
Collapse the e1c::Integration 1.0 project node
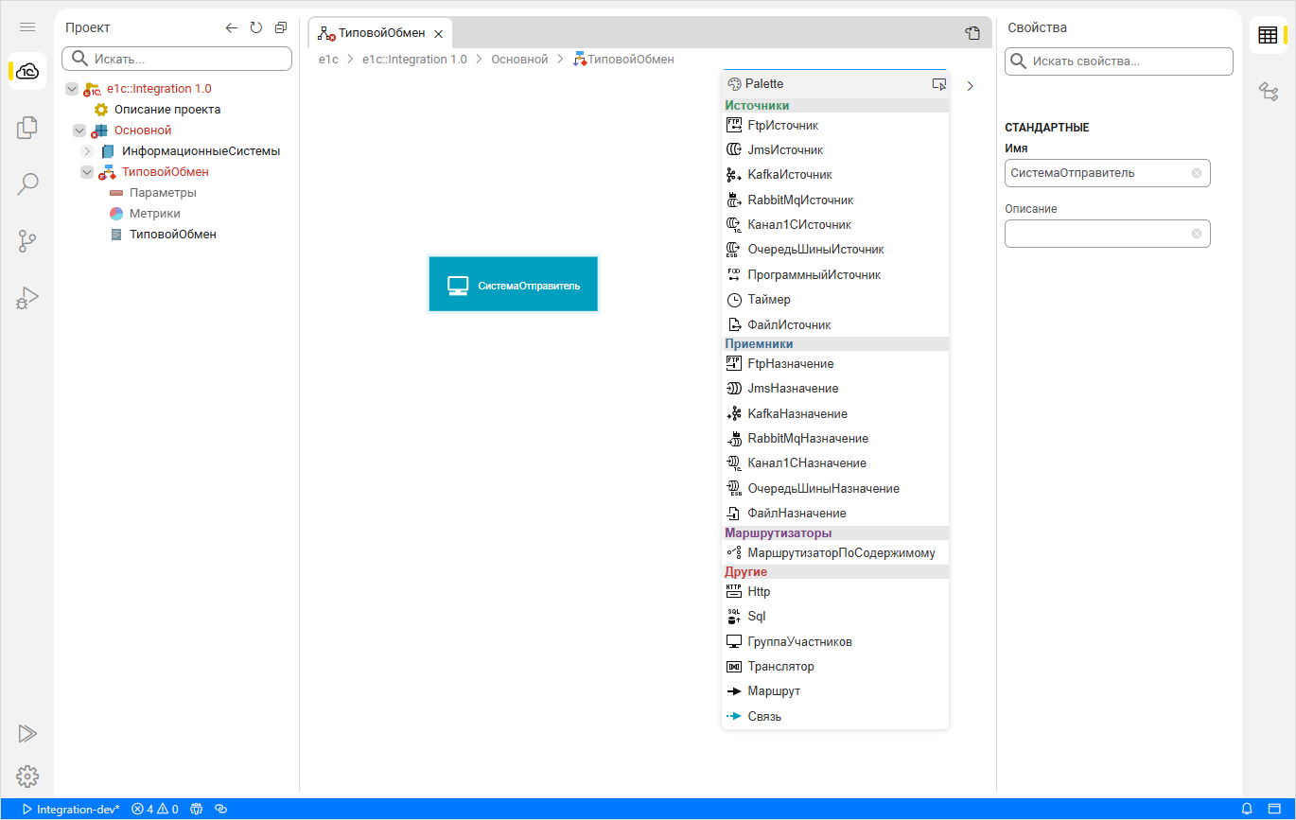72,89
